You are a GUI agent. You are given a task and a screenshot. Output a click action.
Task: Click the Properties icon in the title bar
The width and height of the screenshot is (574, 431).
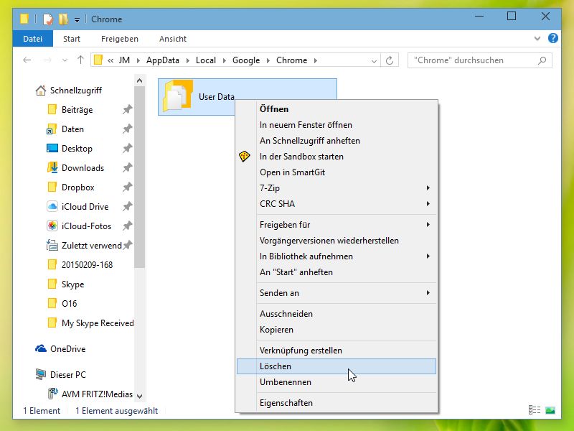coord(48,19)
